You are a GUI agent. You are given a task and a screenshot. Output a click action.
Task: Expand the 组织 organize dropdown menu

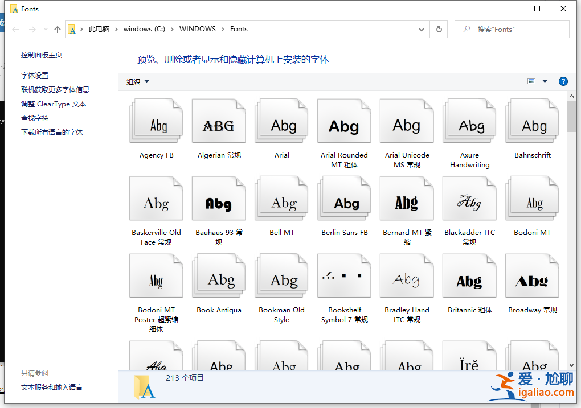(137, 81)
